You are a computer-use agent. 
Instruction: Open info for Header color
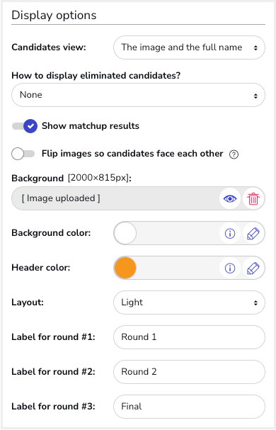point(230,268)
